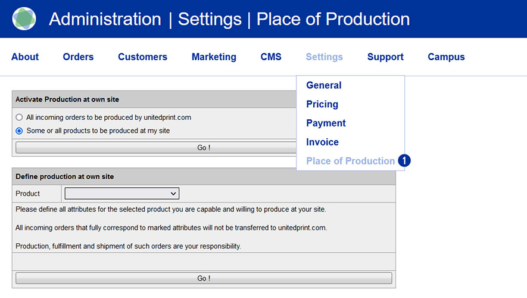This screenshot has width=527, height=298.
Task: Click the numbered 1 marker badge
Action: pyautogui.click(x=404, y=161)
